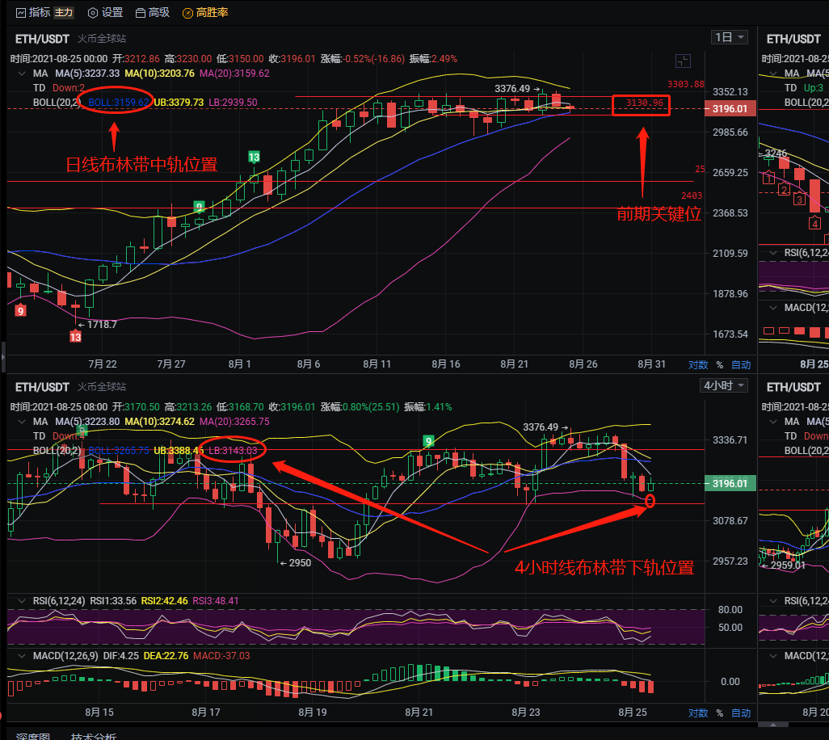Click RSI2:42.46 value in RSI panel
Viewport: 829px width, 740px height.
(x=164, y=601)
